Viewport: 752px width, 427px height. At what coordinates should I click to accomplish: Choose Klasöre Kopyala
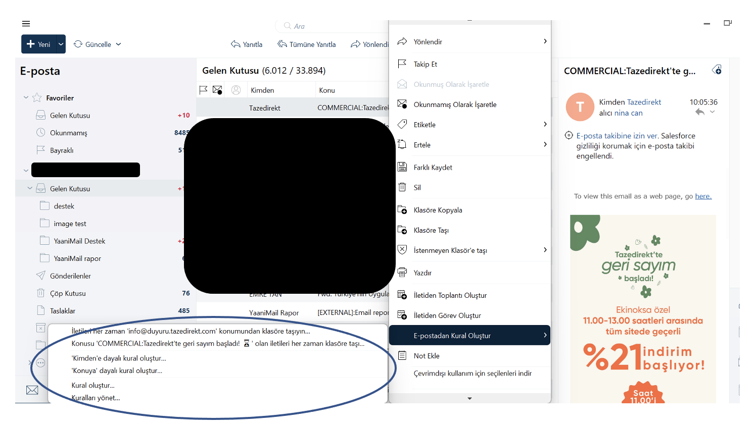(470, 210)
